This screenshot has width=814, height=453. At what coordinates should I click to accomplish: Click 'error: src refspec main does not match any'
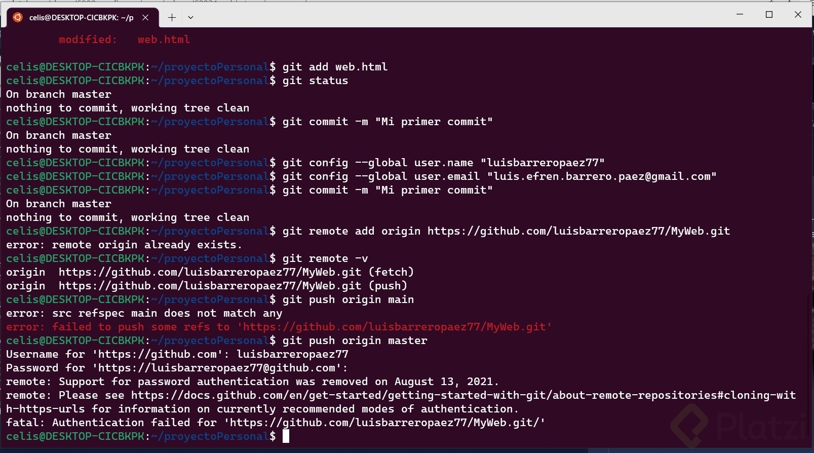144,313
